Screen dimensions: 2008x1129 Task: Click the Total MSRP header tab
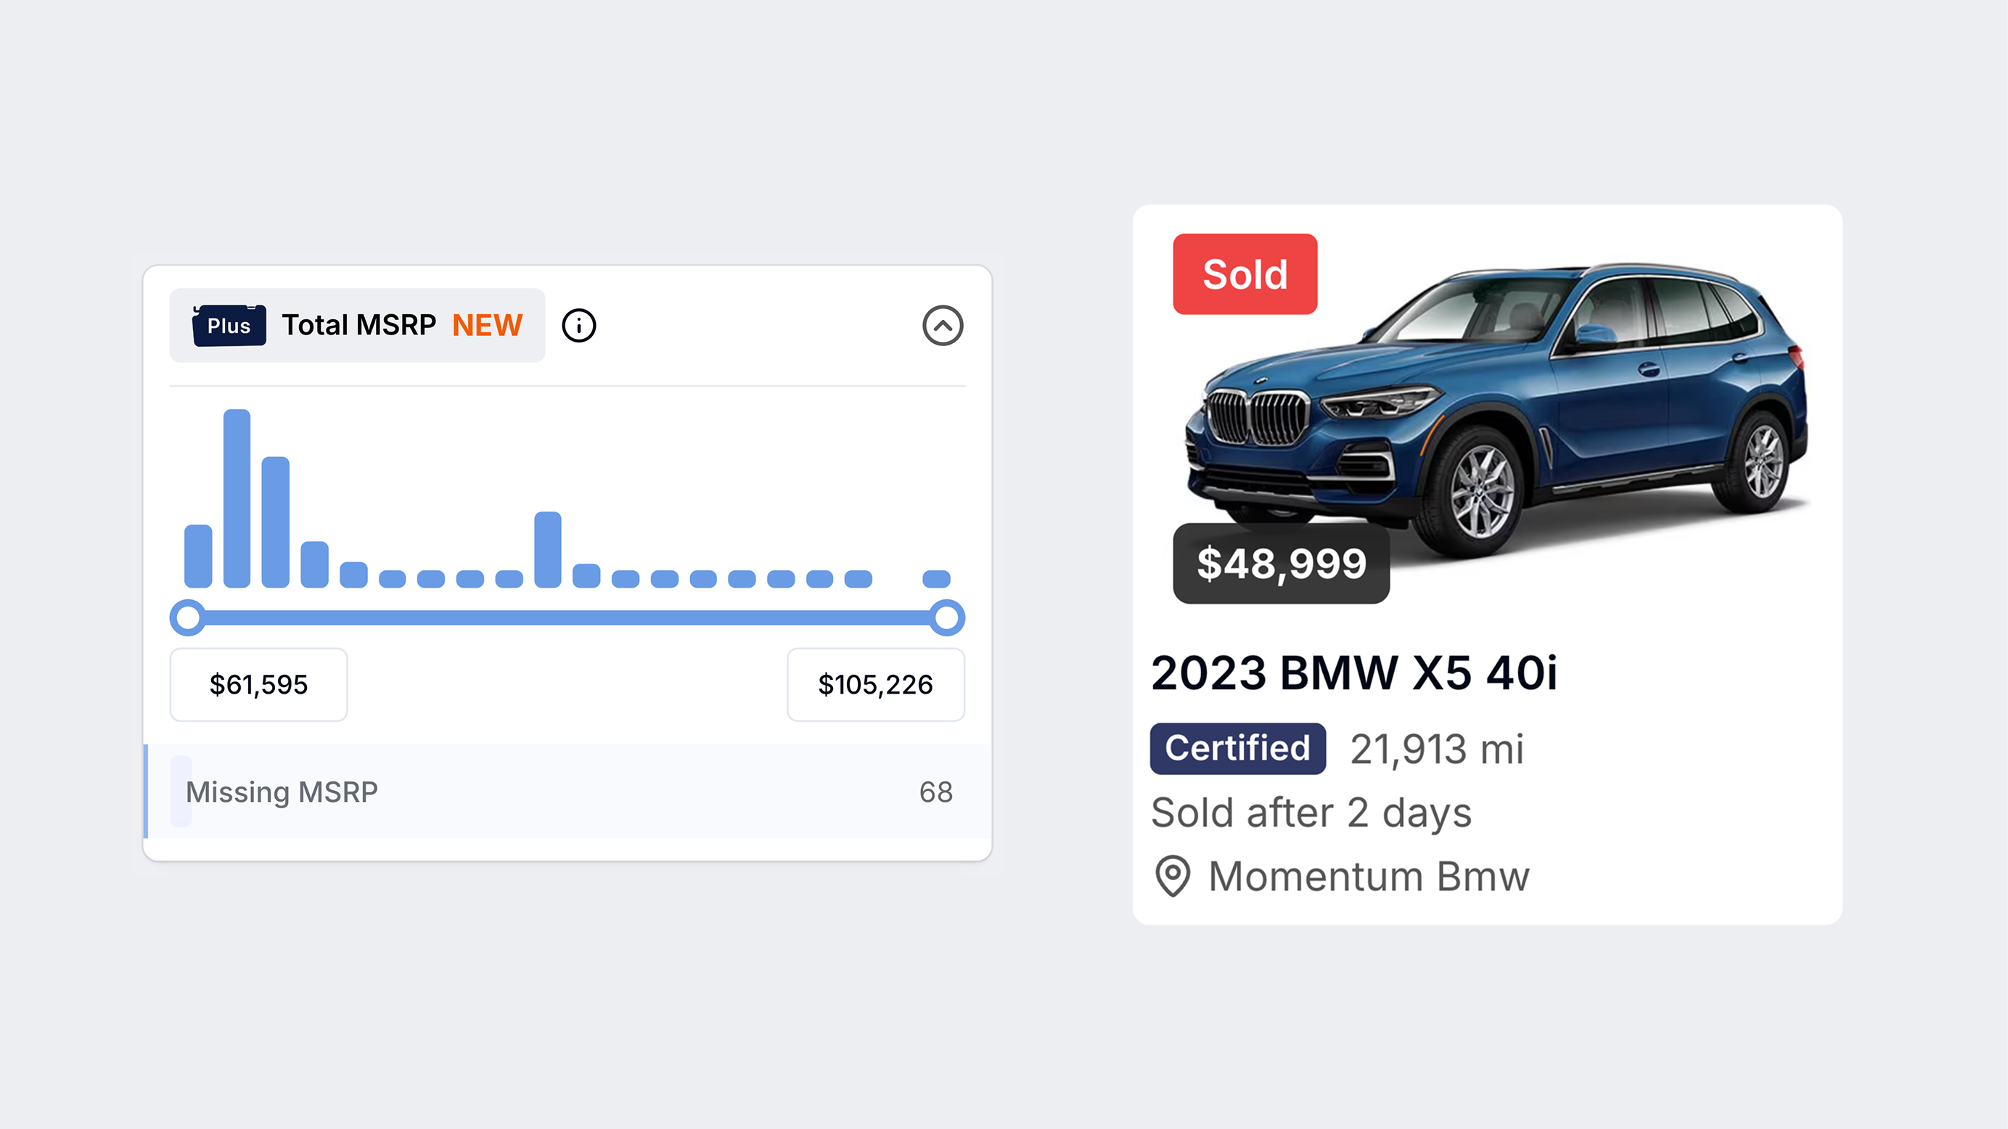click(x=358, y=326)
